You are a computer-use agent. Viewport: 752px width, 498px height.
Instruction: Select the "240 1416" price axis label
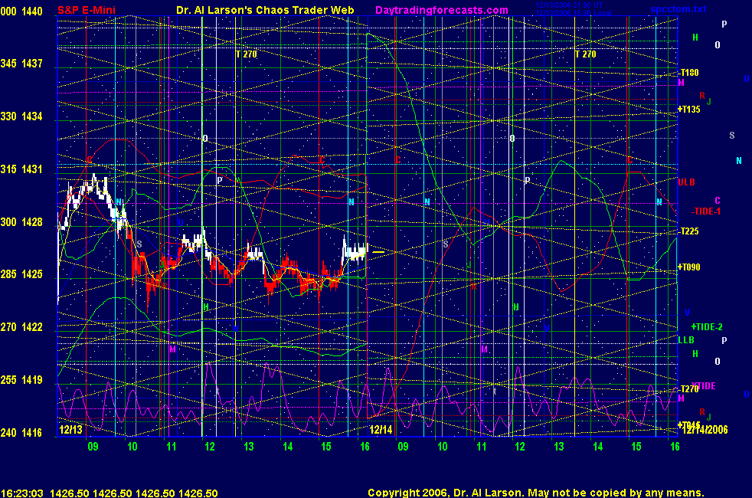[x=21, y=433]
